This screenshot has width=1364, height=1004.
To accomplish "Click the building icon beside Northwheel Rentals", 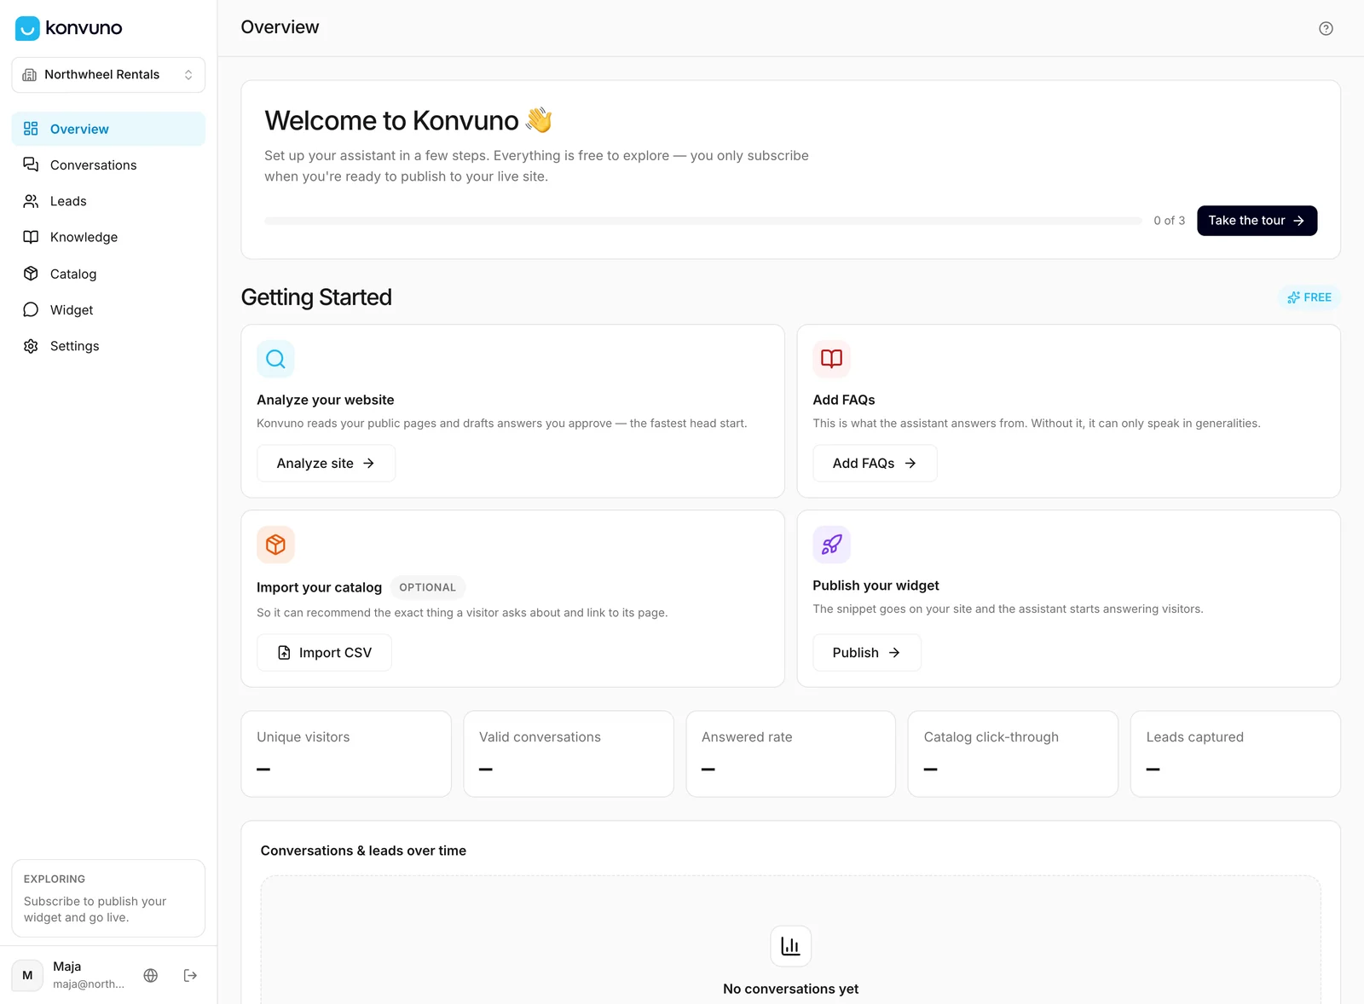I will 30,75.
